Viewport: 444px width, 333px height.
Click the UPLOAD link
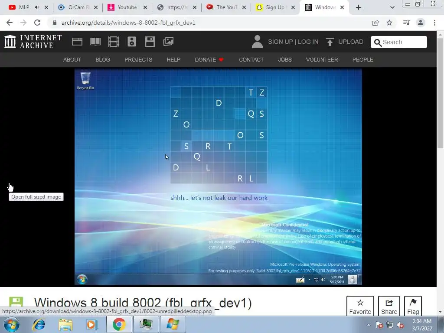pos(350,42)
